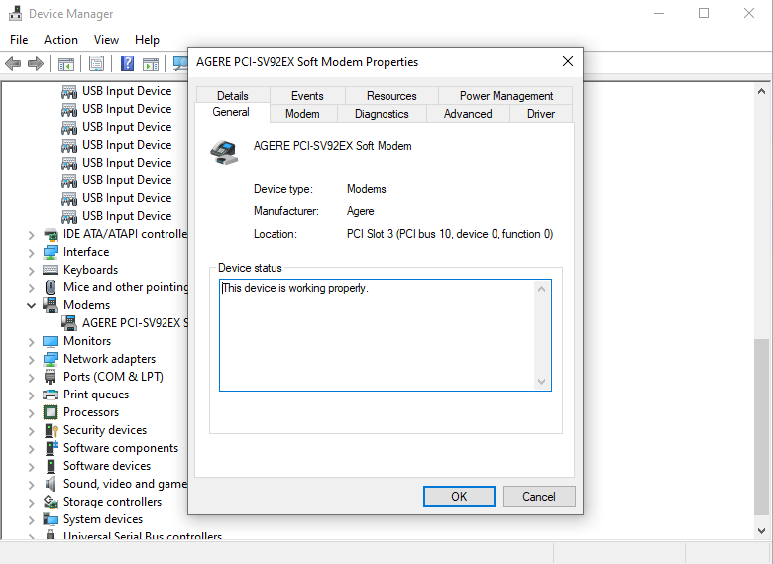Select the General tab
773x564 pixels.
click(231, 112)
